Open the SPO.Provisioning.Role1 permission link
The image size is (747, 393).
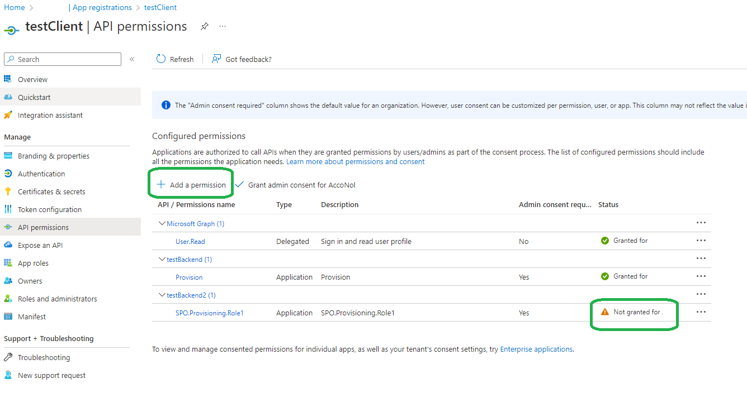click(x=210, y=313)
